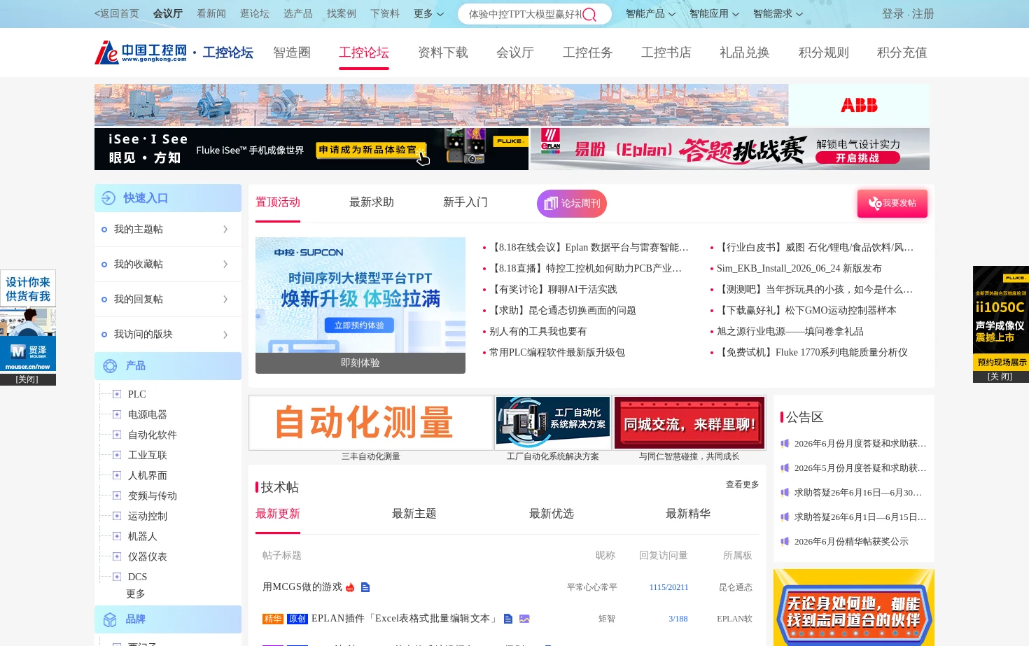The width and height of the screenshot is (1029, 646).
Task: Click the 注册 register link
Action: [x=923, y=13]
